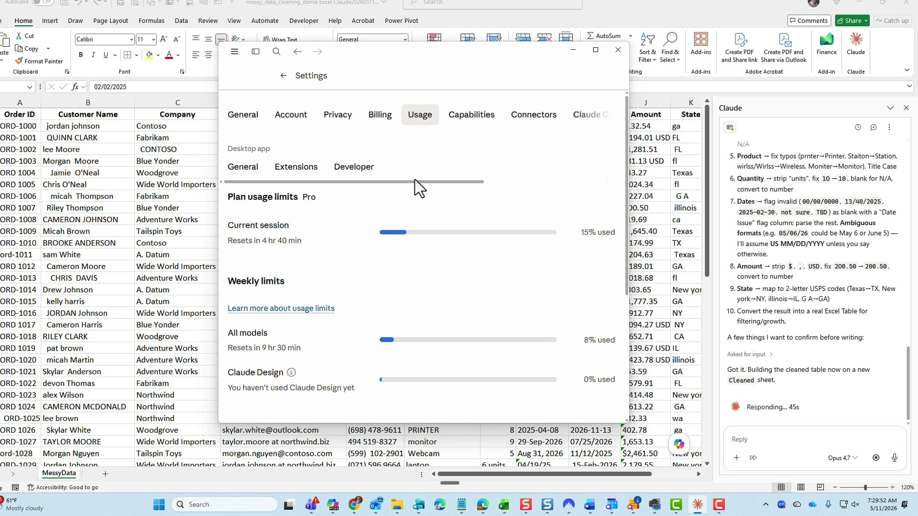Click Create PDF and Share via Outlook icon
This screenshot has height=516, width=918.
coord(784,48)
